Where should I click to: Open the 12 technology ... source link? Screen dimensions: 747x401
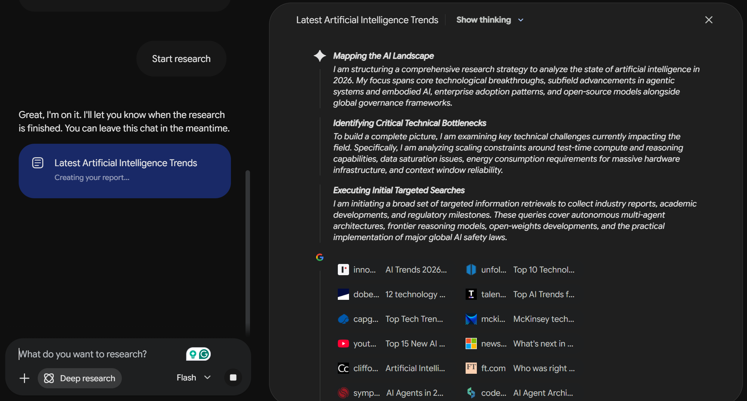tap(415, 294)
